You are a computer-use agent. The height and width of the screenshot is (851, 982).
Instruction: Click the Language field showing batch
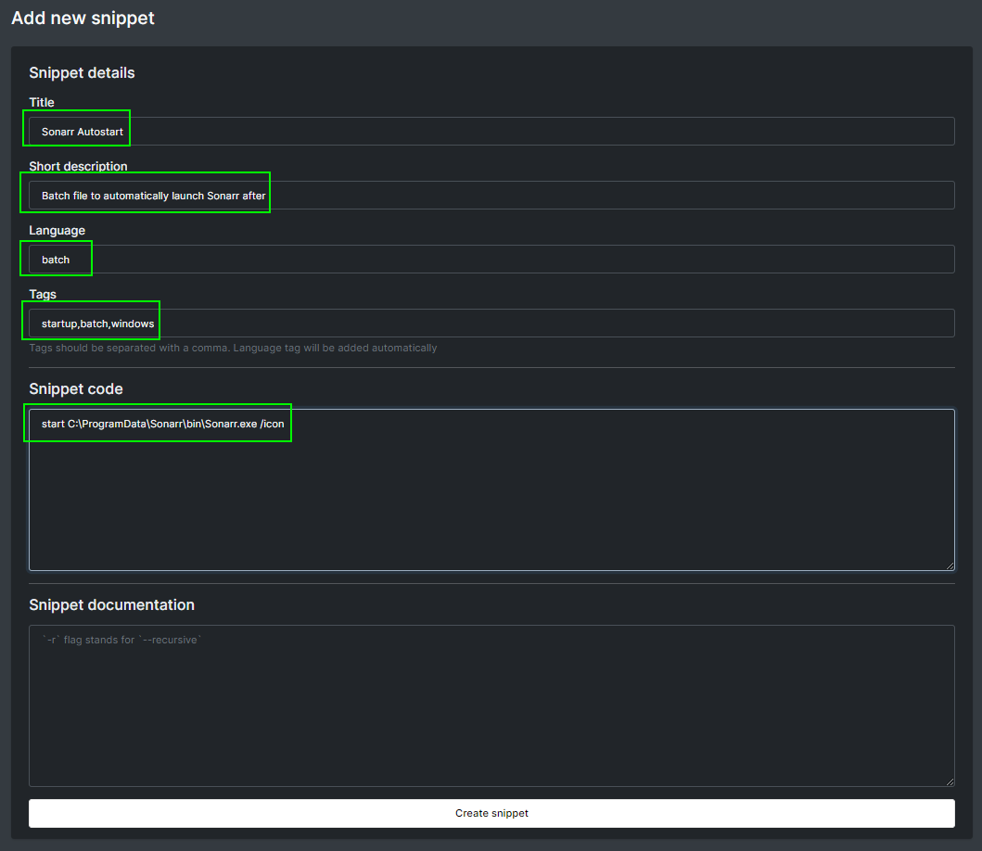(491, 260)
